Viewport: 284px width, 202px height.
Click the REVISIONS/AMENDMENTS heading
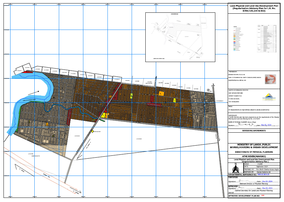click(254, 131)
